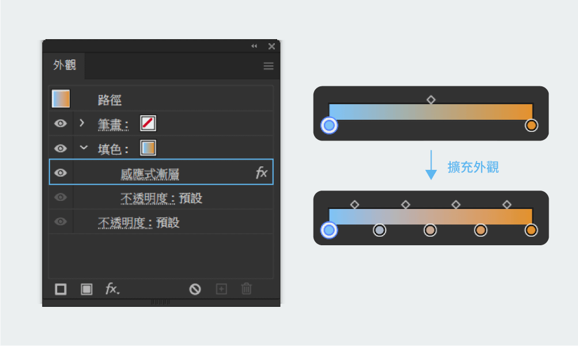Click the Delete Selected Item trash icon

(247, 289)
